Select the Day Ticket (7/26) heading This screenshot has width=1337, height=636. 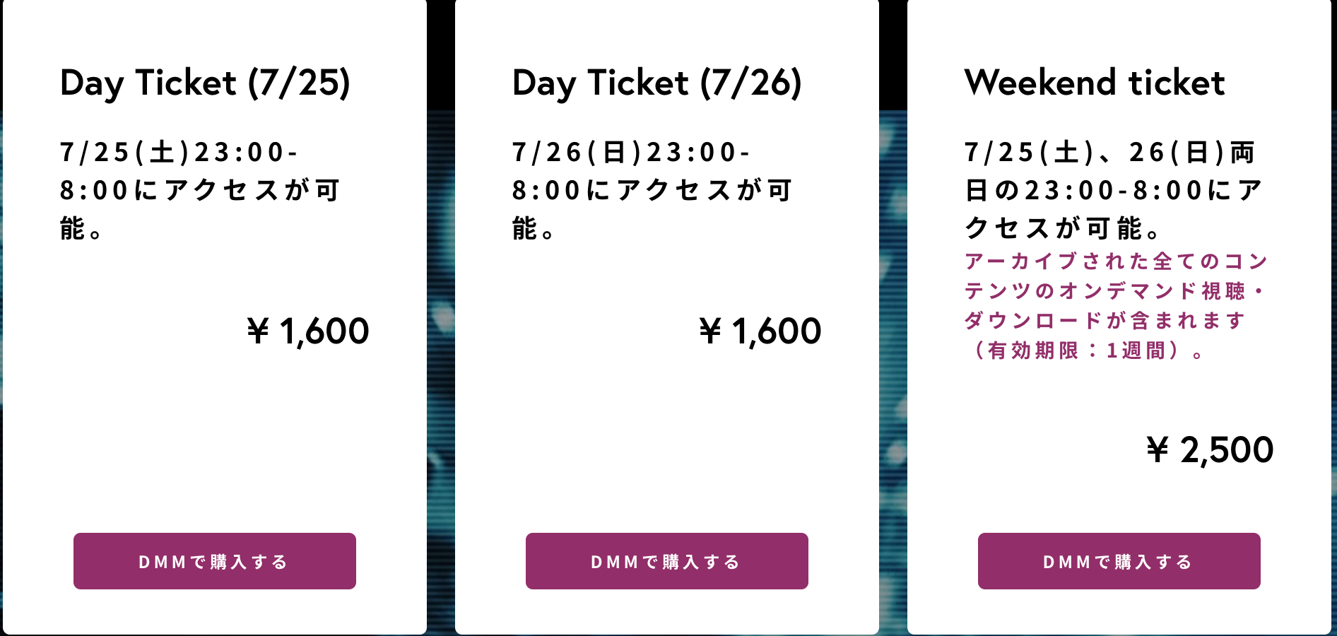point(657,83)
